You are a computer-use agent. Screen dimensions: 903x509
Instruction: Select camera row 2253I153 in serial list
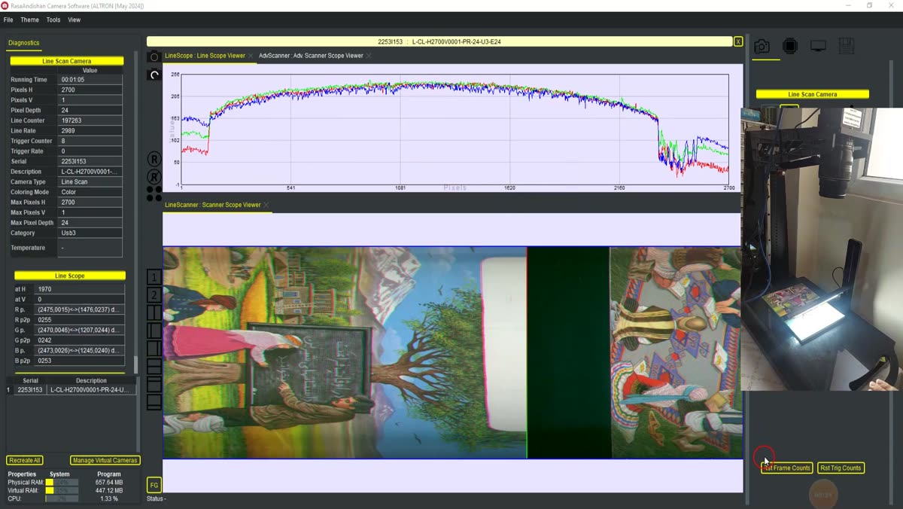click(71, 390)
